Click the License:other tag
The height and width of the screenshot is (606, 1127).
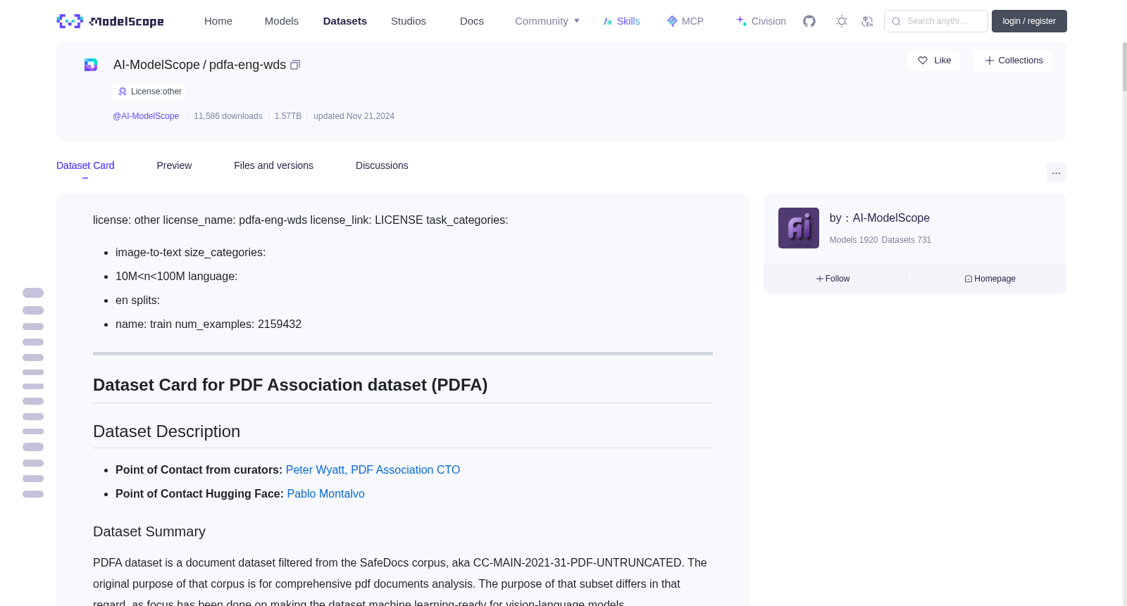pos(150,91)
